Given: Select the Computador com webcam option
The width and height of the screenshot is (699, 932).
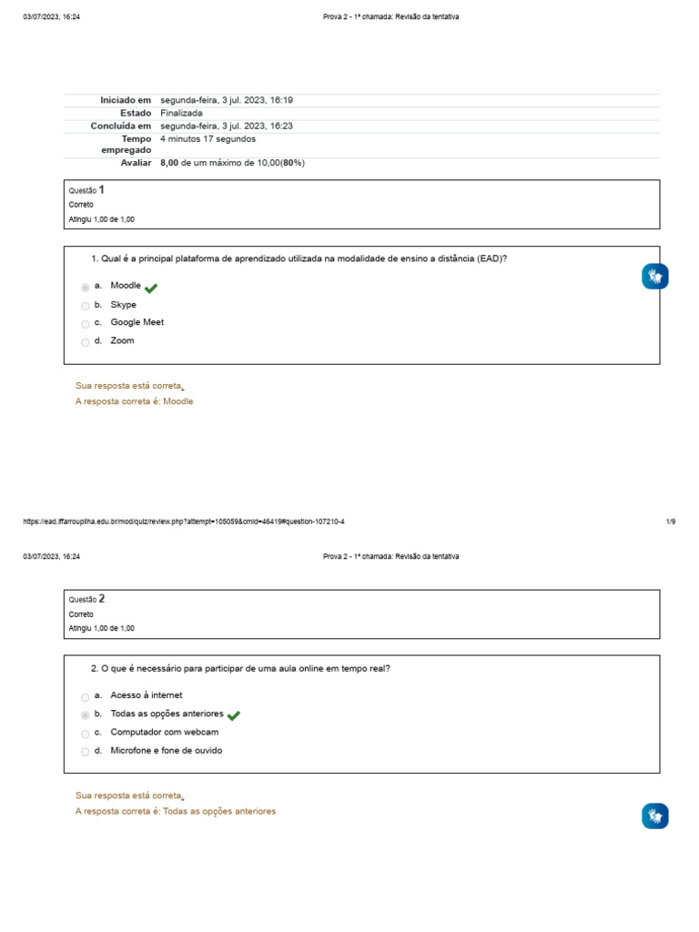Looking at the screenshot, I should coord(86,734).
